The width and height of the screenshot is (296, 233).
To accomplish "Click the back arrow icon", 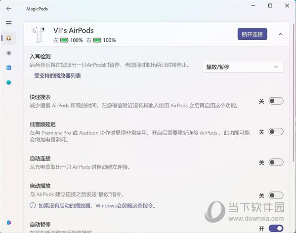I will [9, 9].
